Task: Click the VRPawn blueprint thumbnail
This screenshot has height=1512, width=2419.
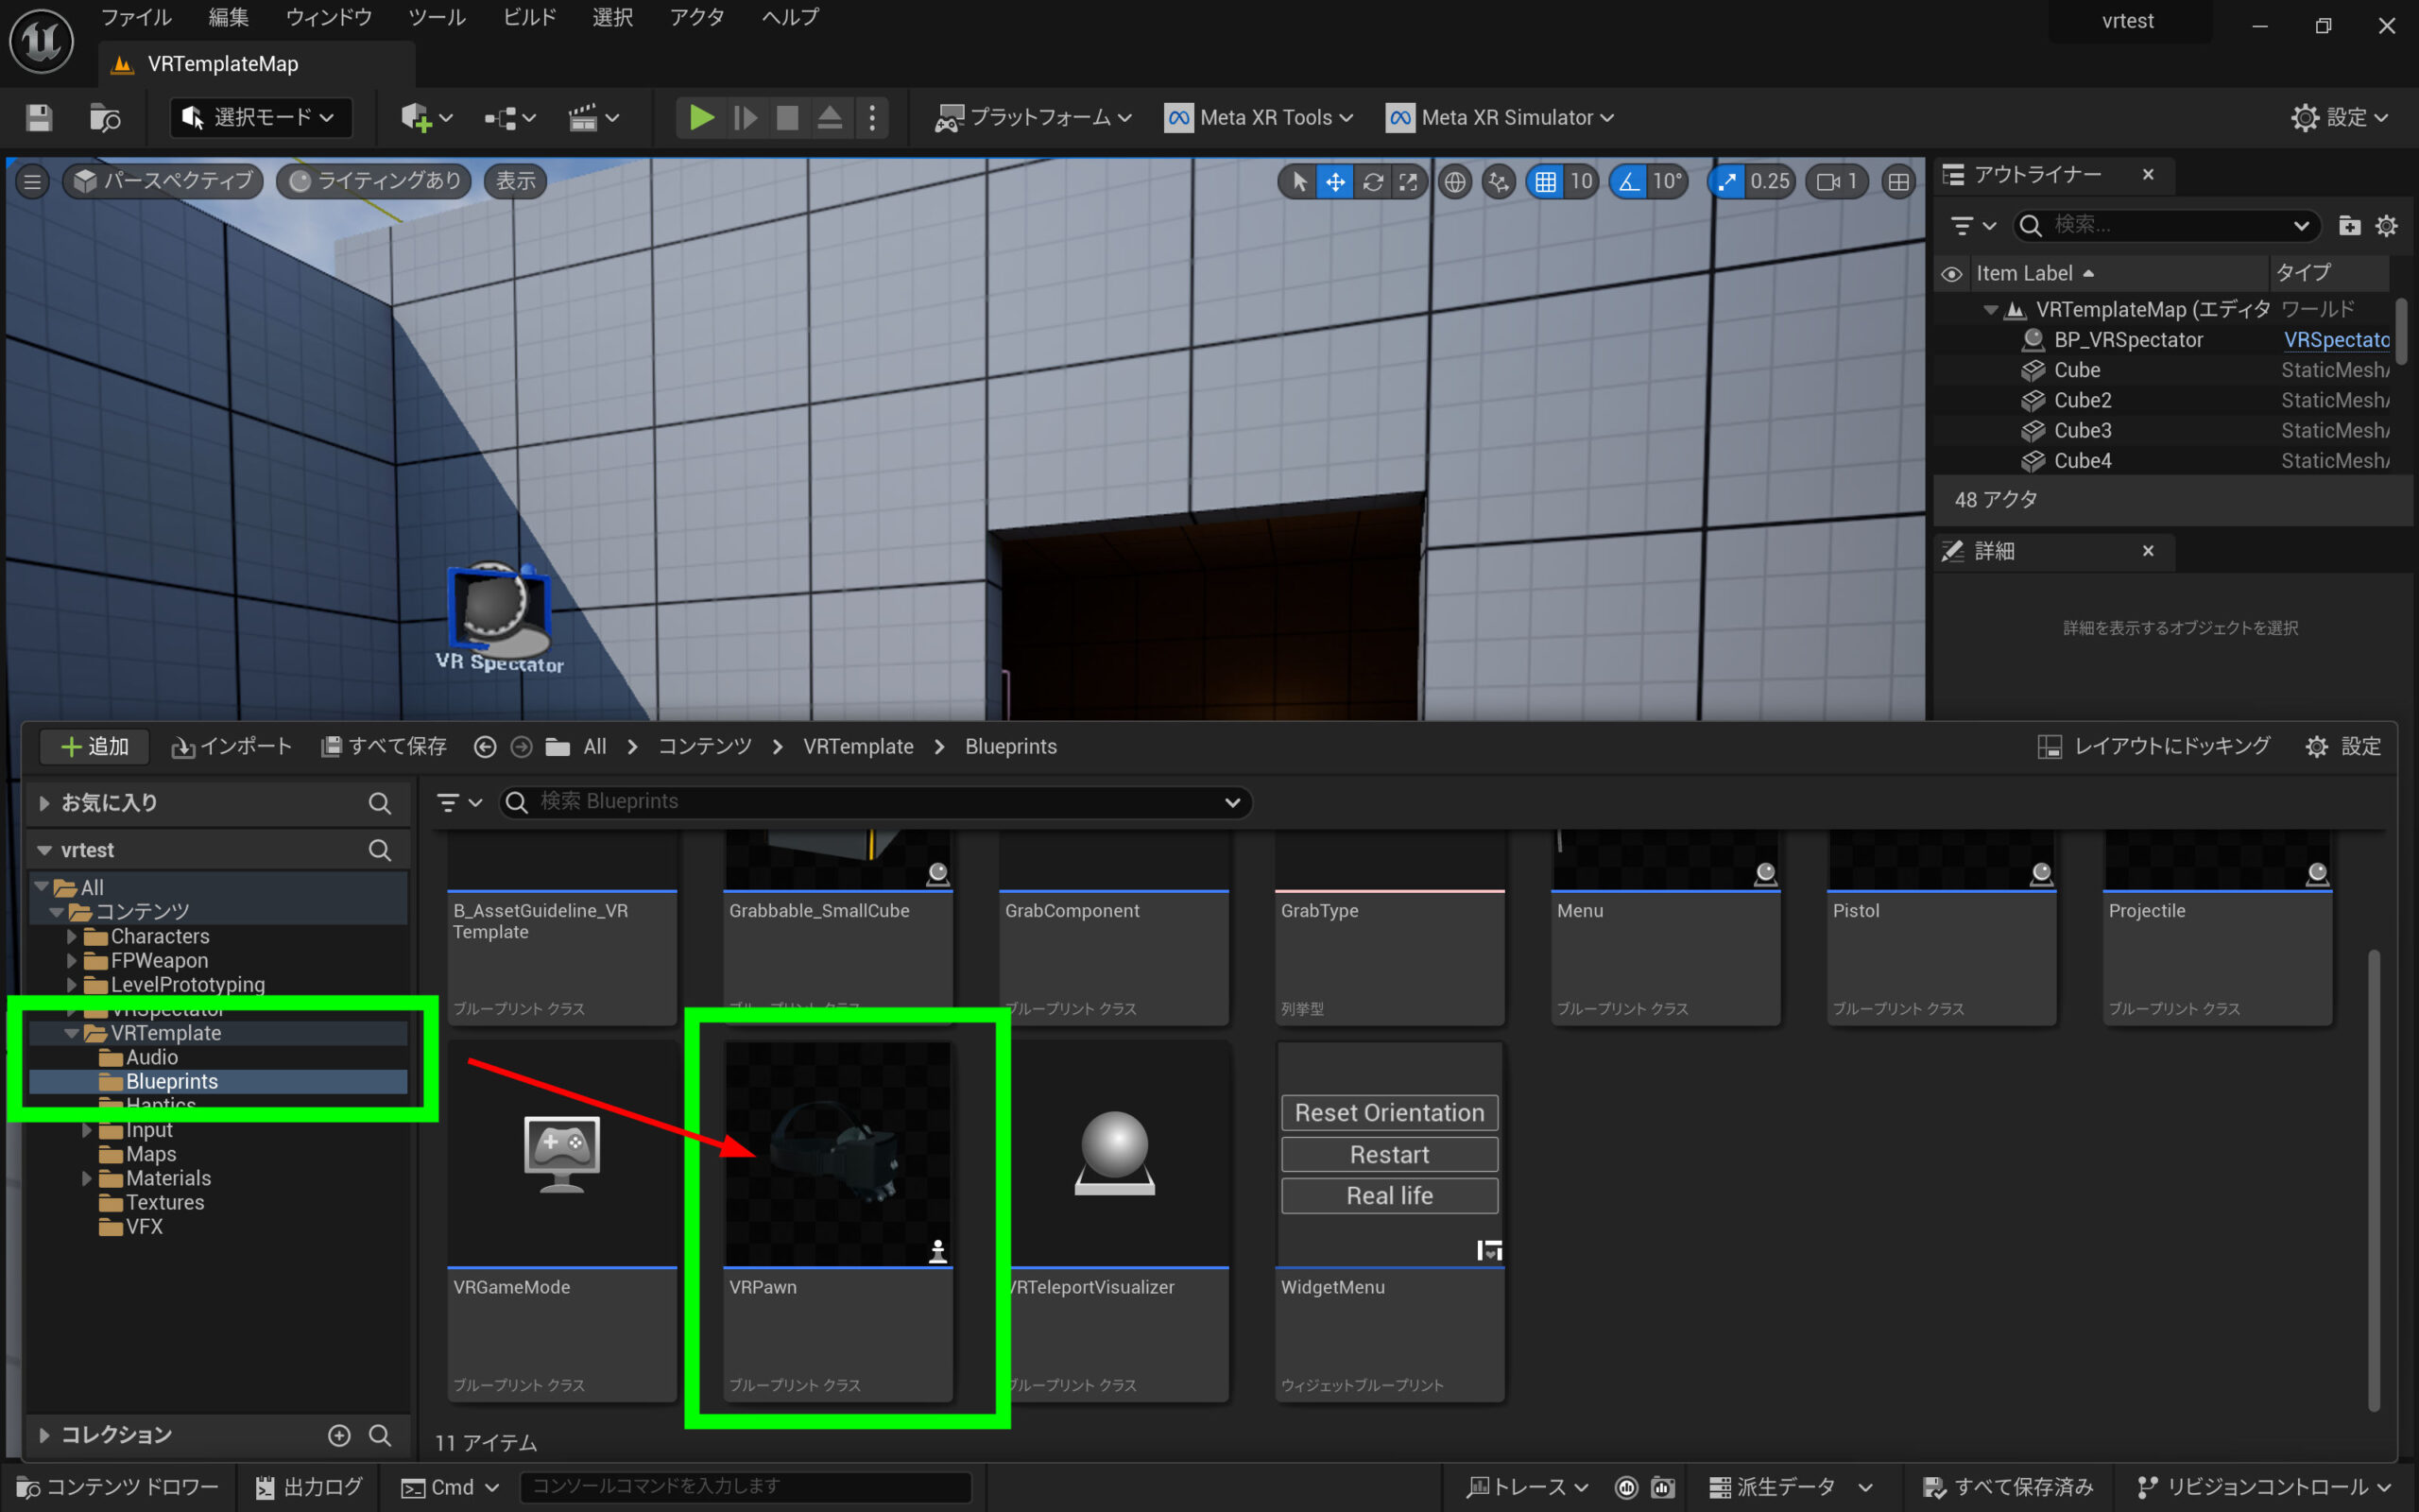Action: (x=837, y=1154)
